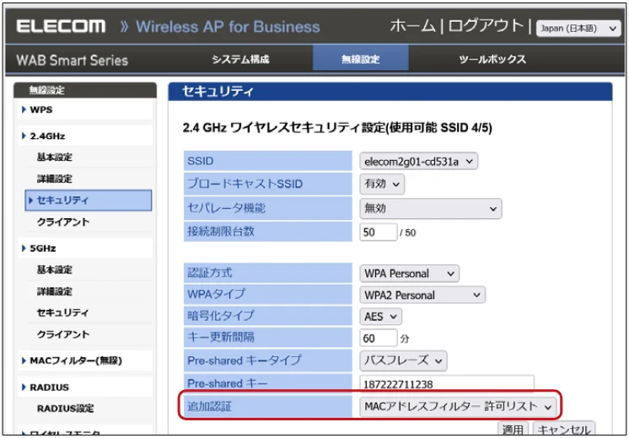This screenshot has height=438, width=629.
Task: Open the 認証方式 dropdown
Action: pyautogui.click(x=409, y=273)
